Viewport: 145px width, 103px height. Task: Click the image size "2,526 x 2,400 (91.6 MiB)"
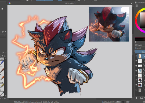(x=111, y=102)
